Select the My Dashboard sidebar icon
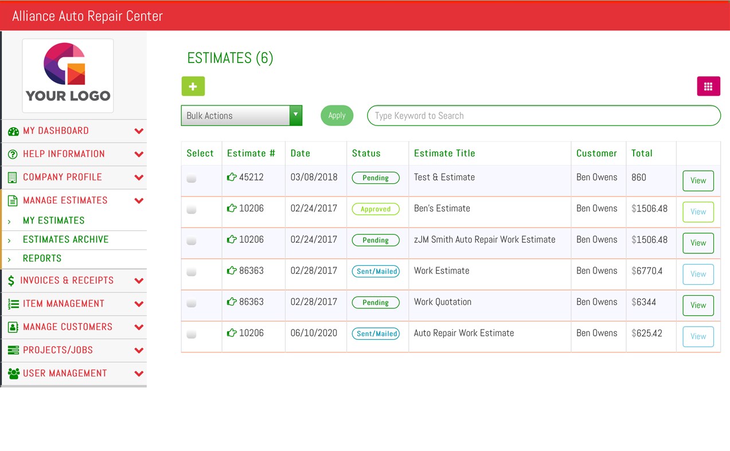730x451 pixels. [13, 131]
